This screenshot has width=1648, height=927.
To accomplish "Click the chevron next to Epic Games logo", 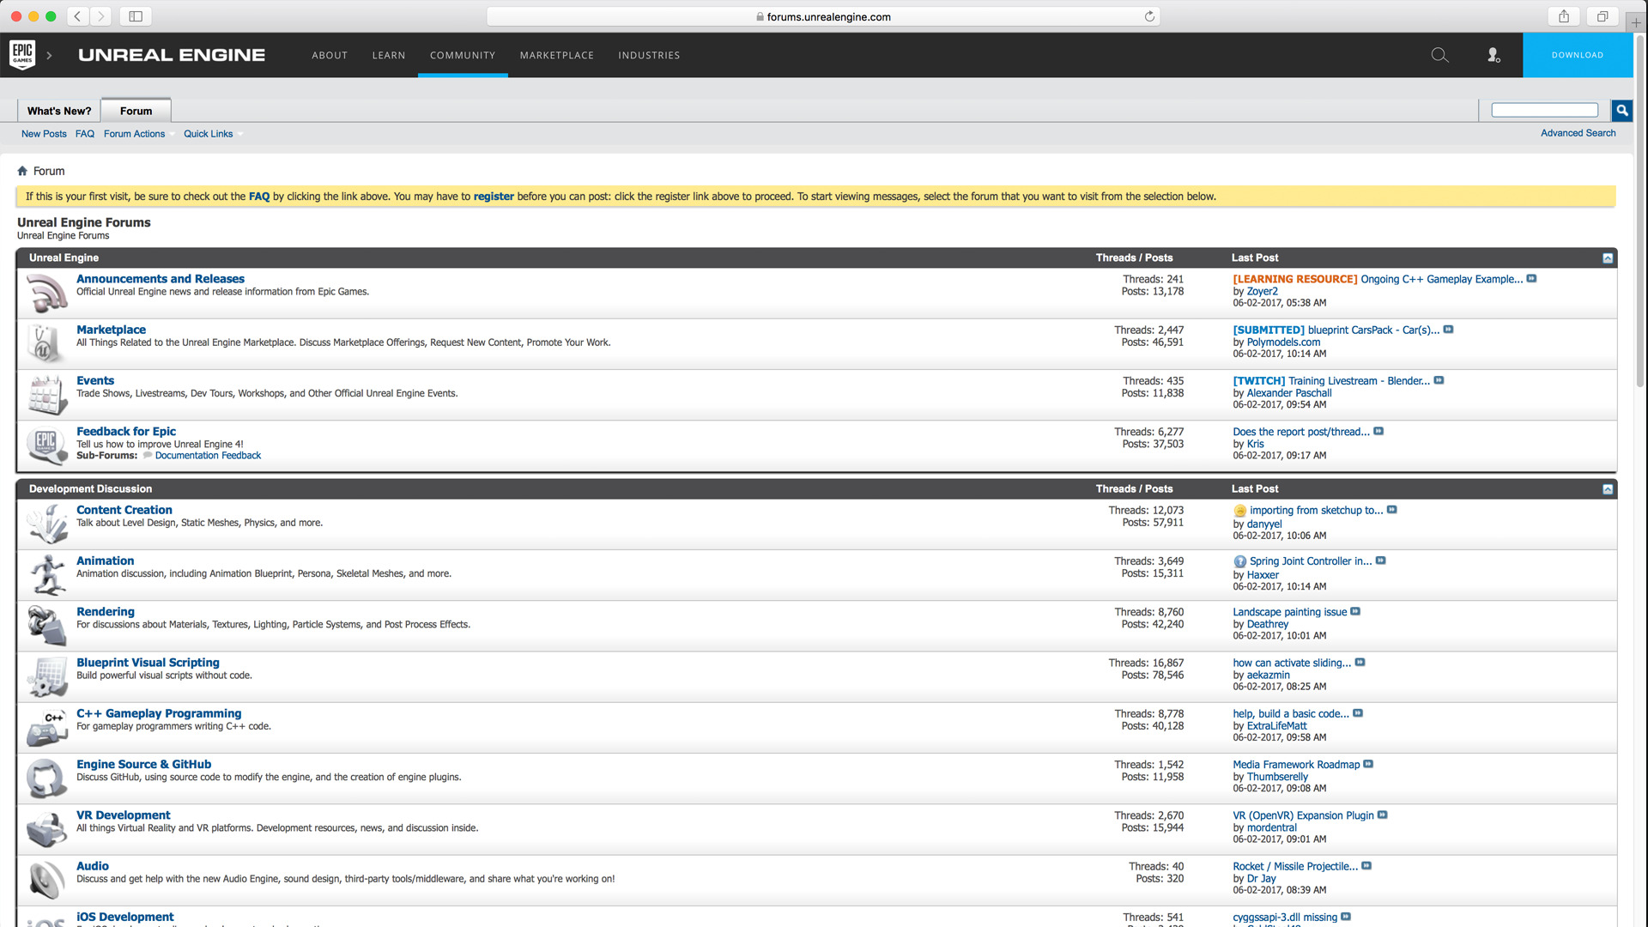I will pos(50,55).
